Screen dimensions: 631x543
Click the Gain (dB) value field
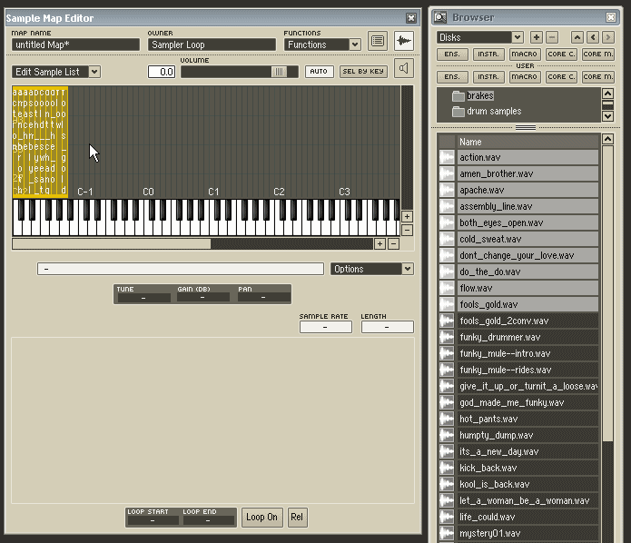[x=203, y=298]
